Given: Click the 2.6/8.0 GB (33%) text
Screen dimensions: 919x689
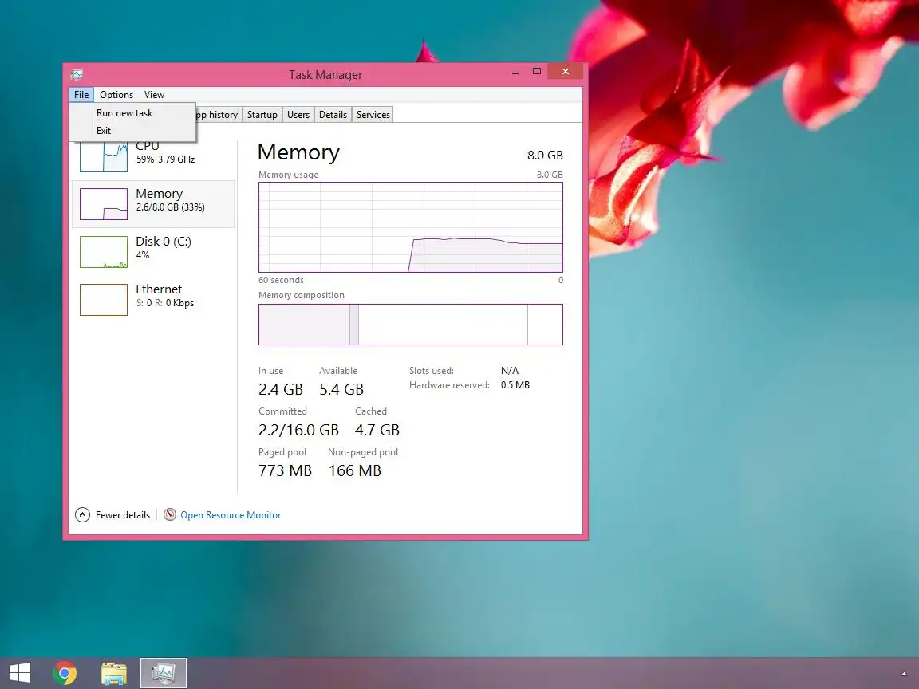Looking at the screenshot, I should click(171, 207).
